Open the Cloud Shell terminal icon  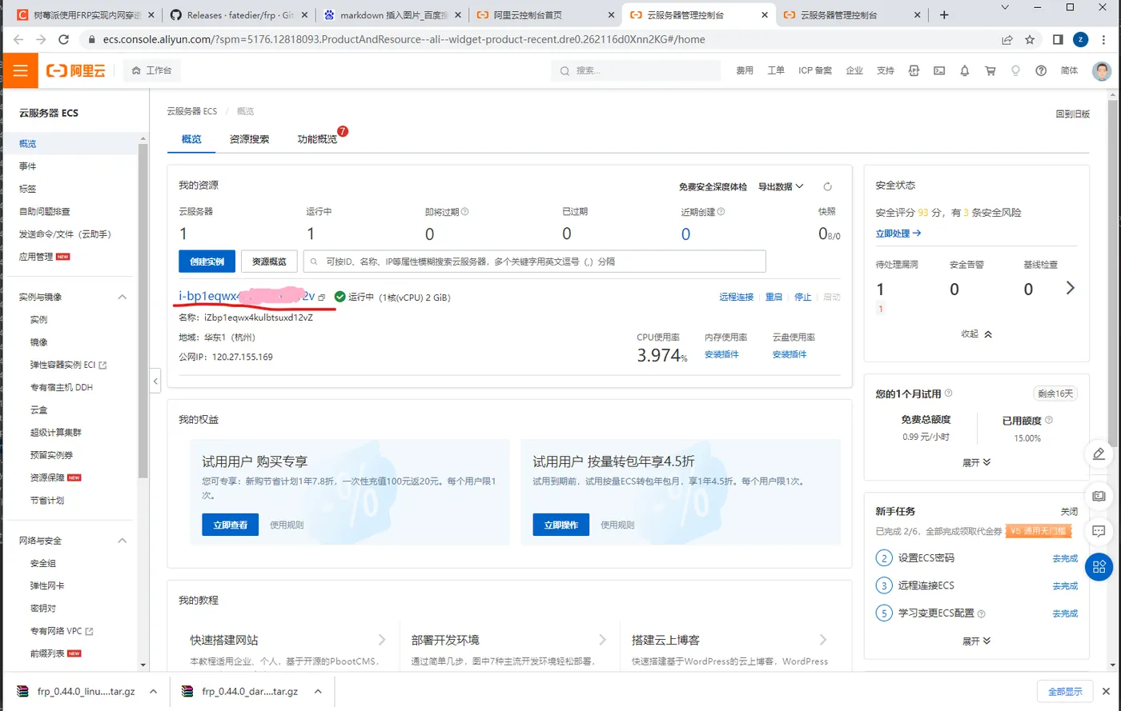(x=939, y=70)
